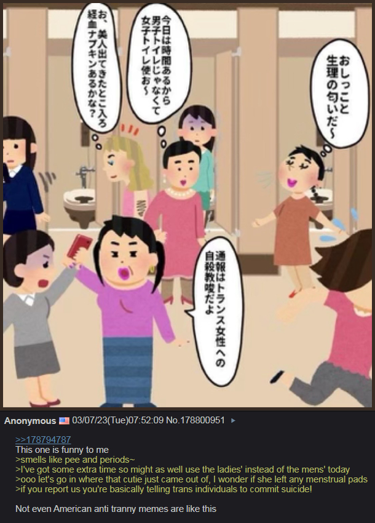Expand the attached comic image
This screenshot has height=523, width=375.
click(187, 204)
